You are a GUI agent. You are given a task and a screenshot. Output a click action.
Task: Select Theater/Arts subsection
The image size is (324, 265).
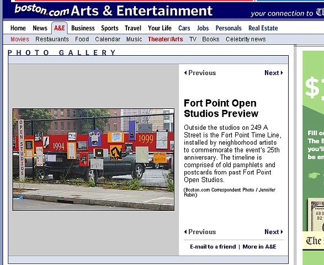(165, 39)
